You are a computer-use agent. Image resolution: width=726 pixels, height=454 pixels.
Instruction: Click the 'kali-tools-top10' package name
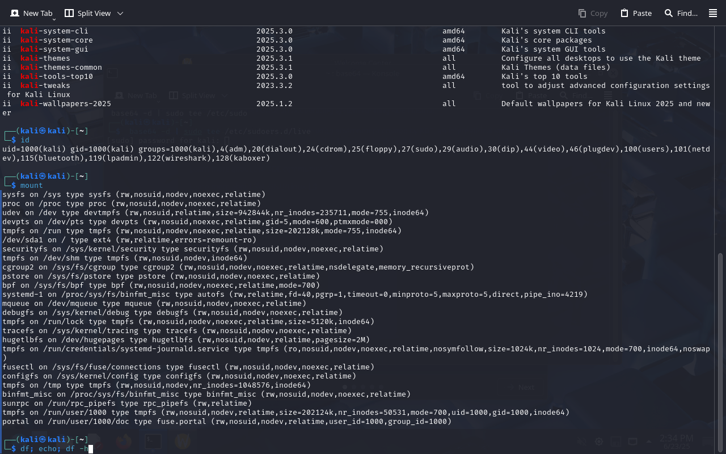click(x=57, y=77)
